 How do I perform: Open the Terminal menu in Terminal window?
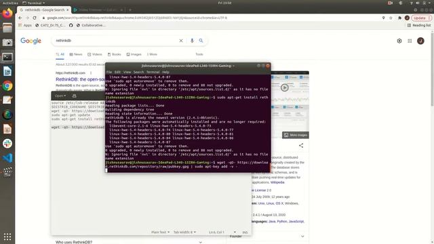click(153, 72)
